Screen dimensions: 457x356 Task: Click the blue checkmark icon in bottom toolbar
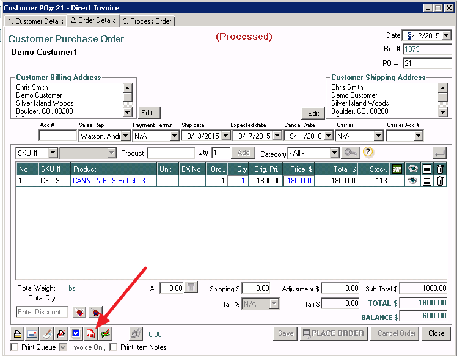coord(76,333)
